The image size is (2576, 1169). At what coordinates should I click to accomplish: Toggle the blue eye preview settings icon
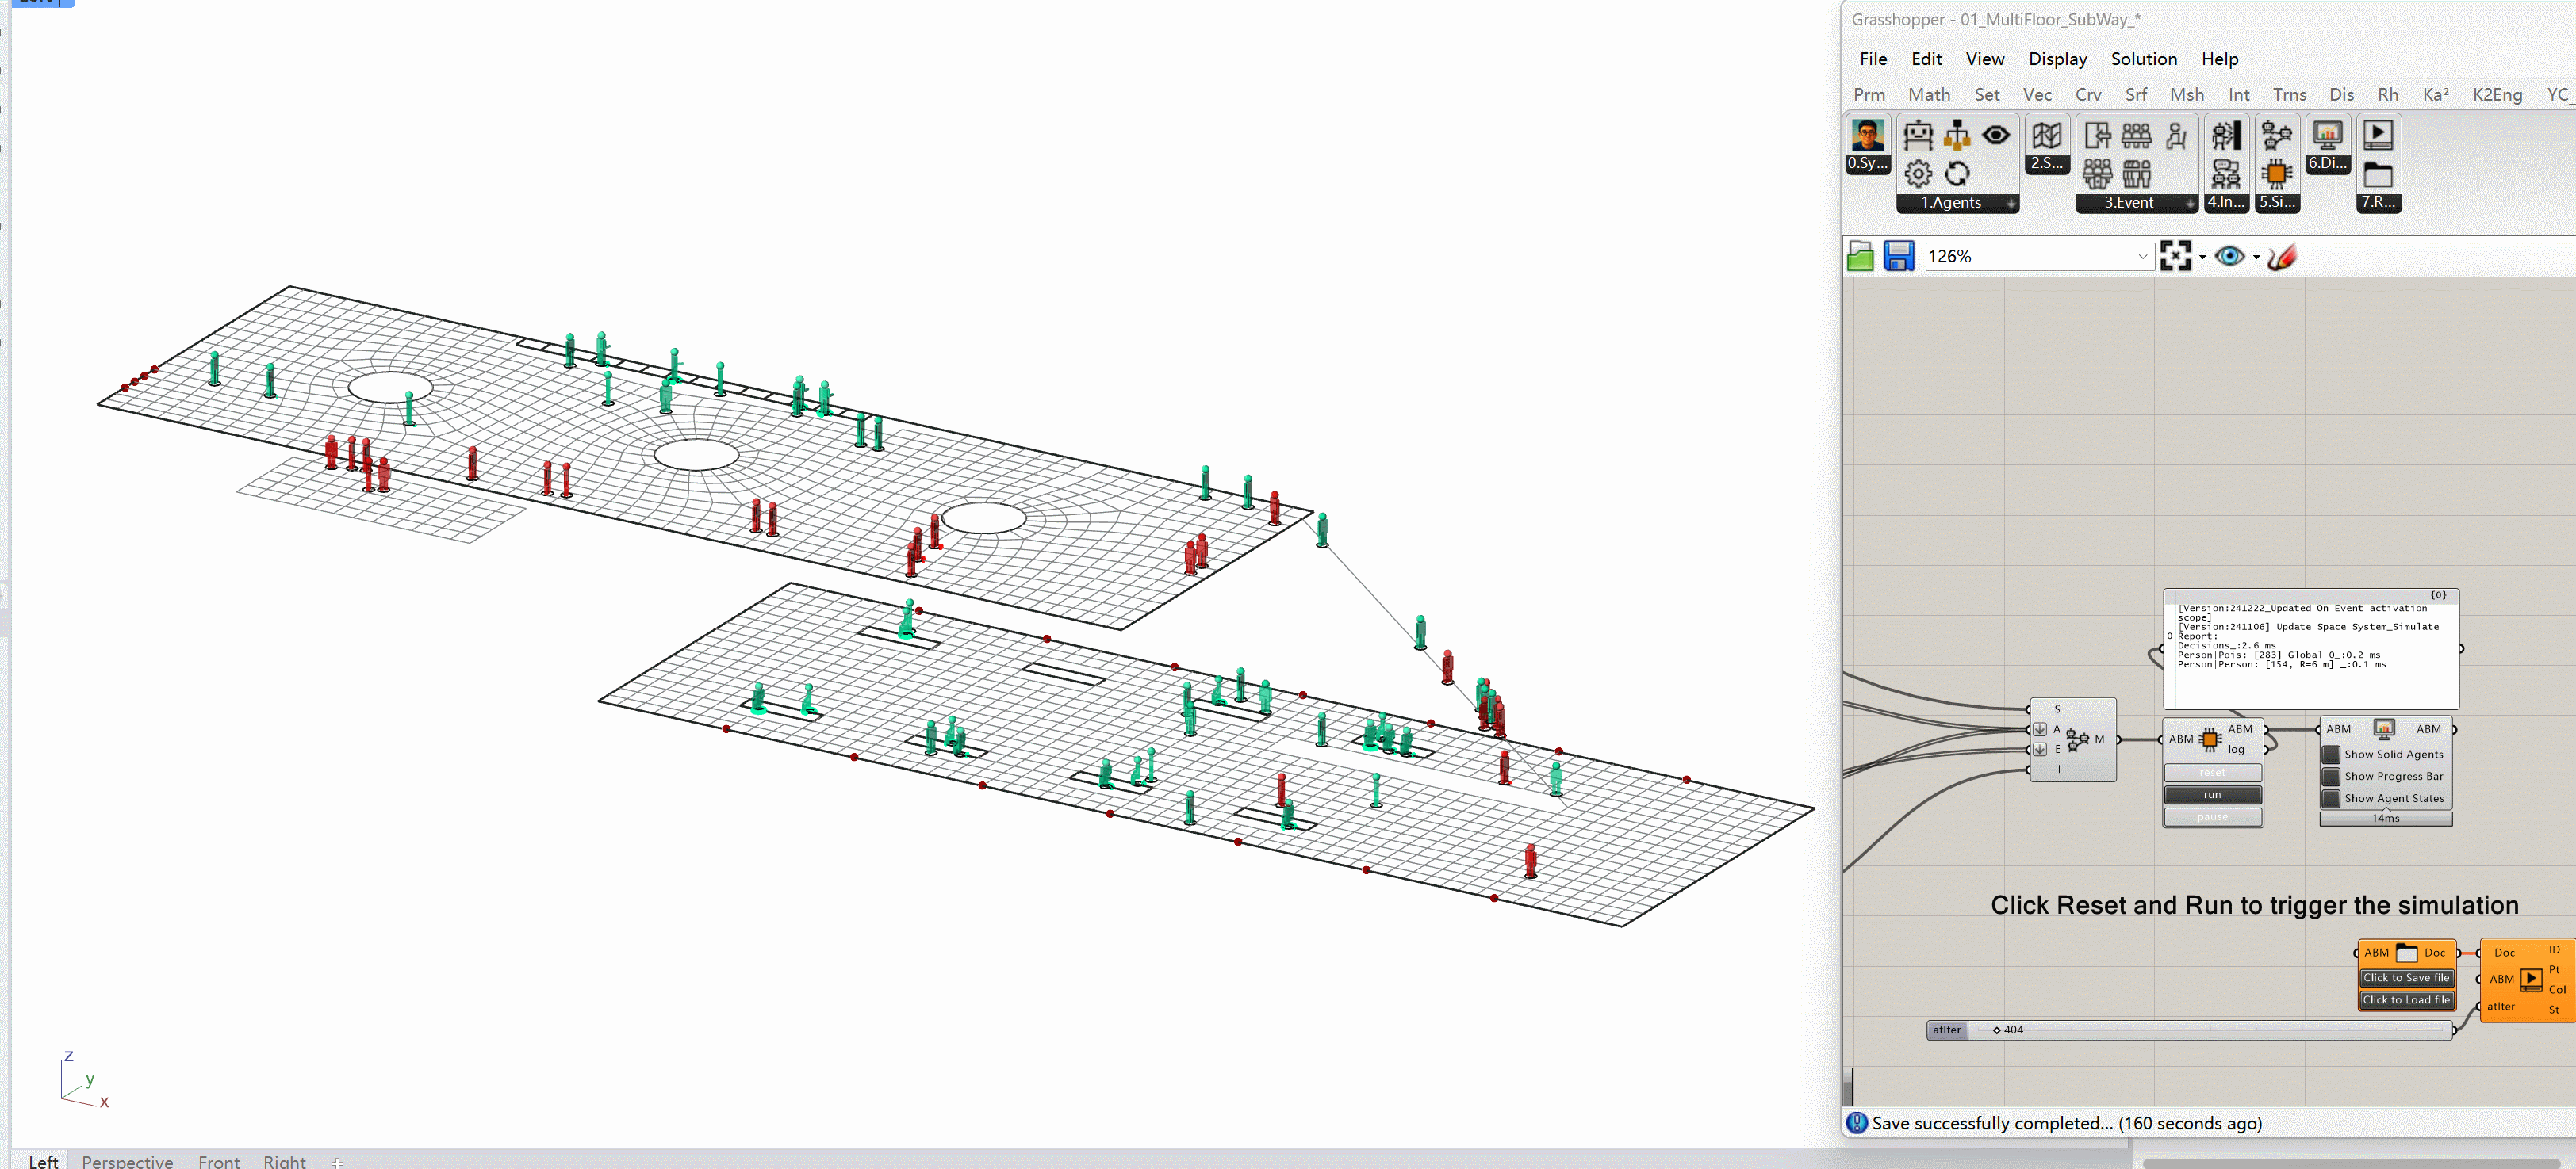pyautogui.click(x=2229, y=257)
